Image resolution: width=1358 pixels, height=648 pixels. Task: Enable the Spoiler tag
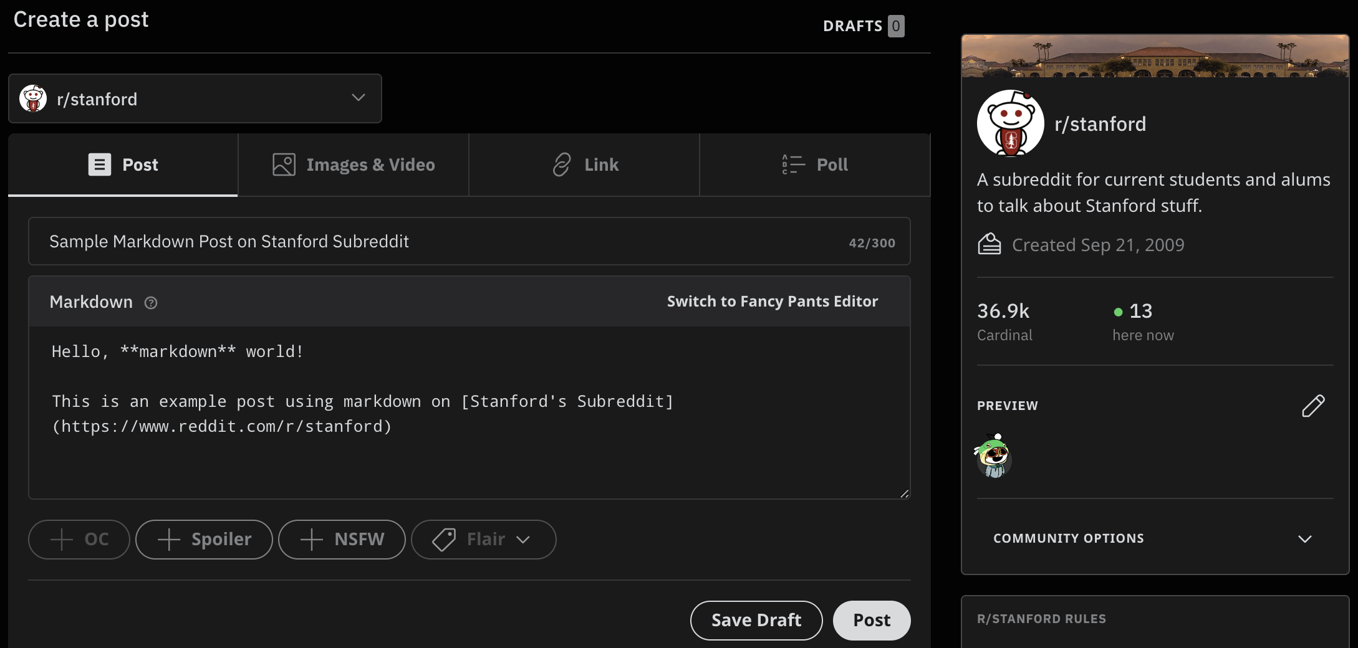click(x=203, y=539)
